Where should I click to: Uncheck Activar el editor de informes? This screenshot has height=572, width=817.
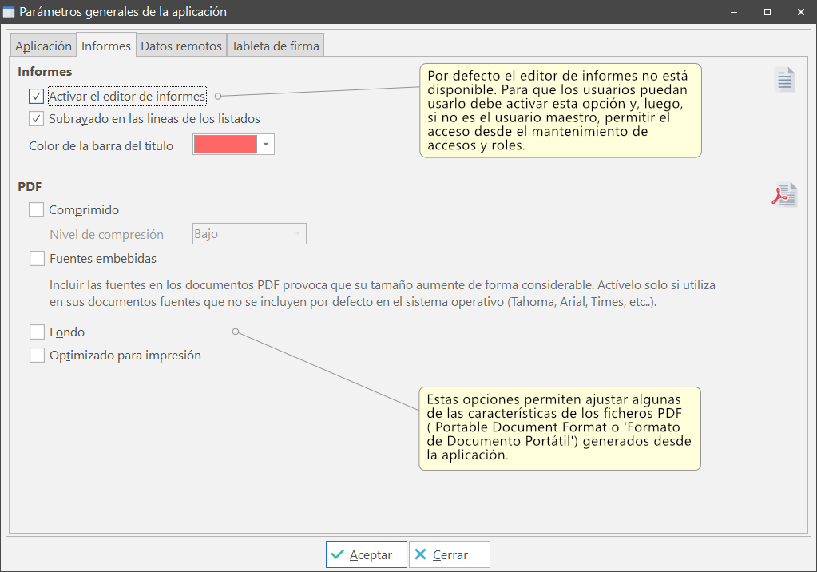pyautogui.click(x=37, y=97)
